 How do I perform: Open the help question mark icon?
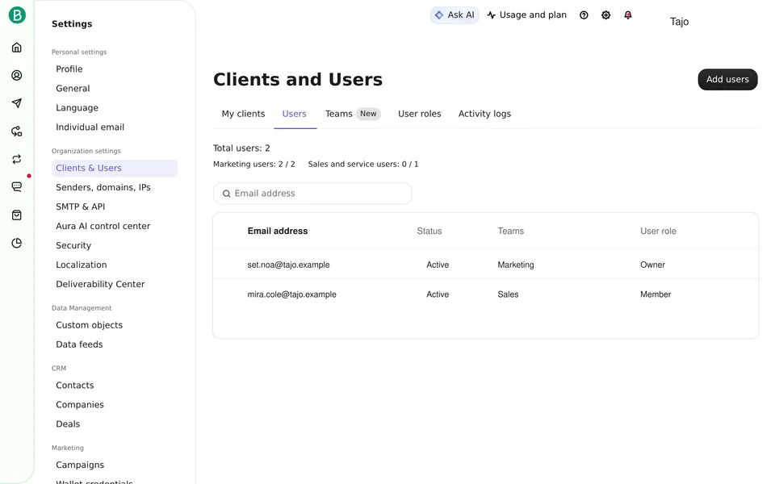(x=584, y=15)
